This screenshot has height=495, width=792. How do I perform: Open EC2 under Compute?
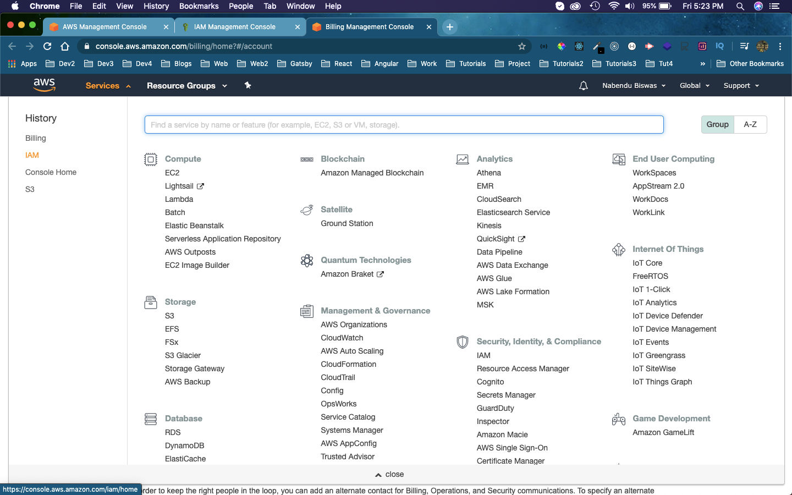[x=172, y=173]
